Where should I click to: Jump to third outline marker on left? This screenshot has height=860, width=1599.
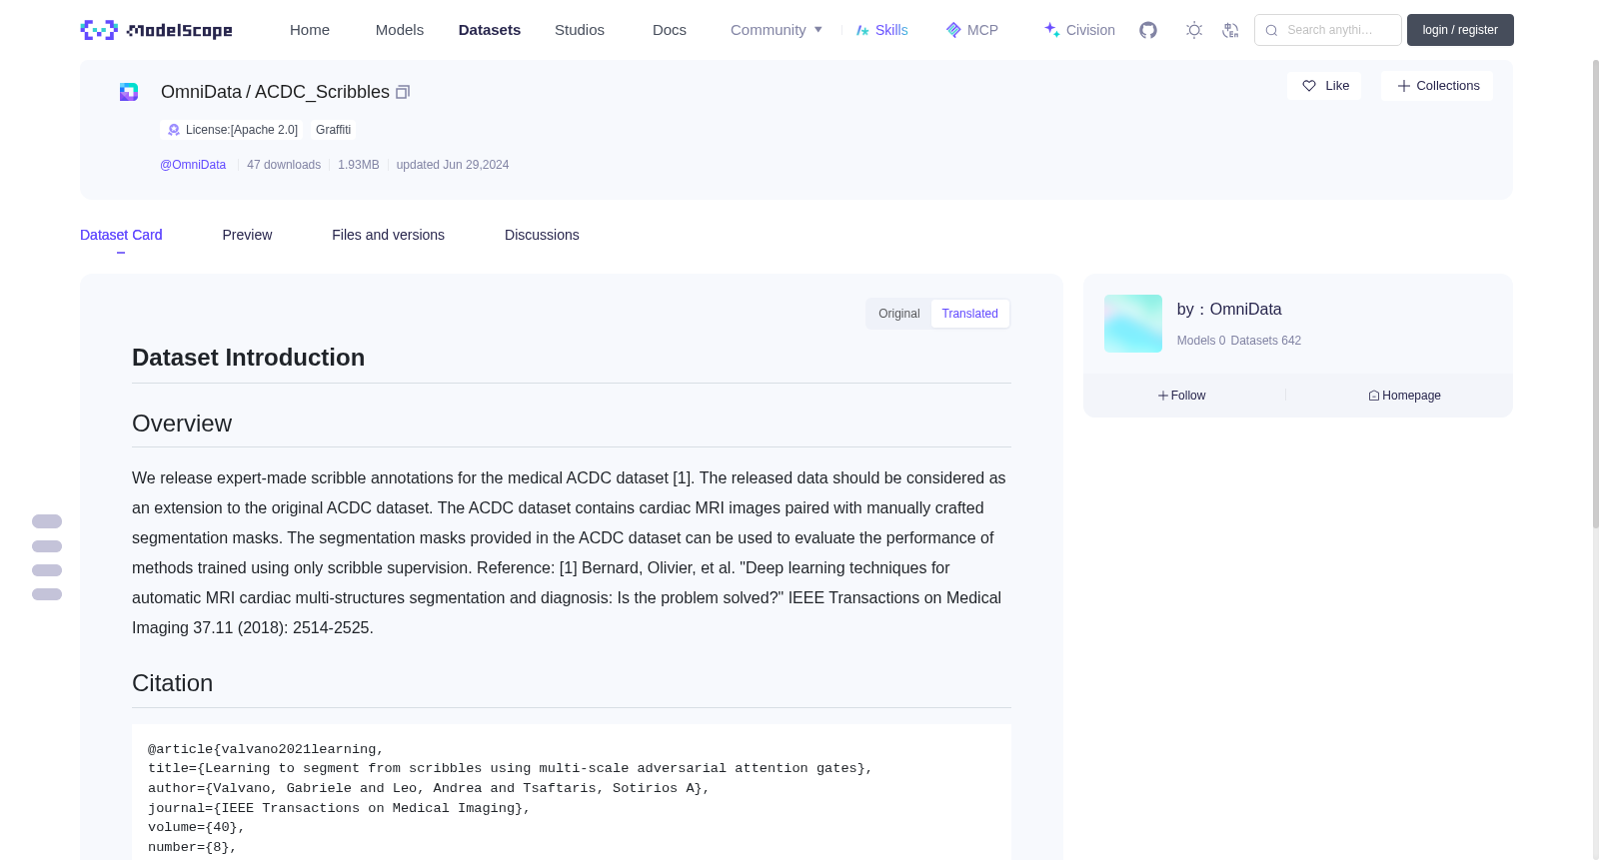47,570
